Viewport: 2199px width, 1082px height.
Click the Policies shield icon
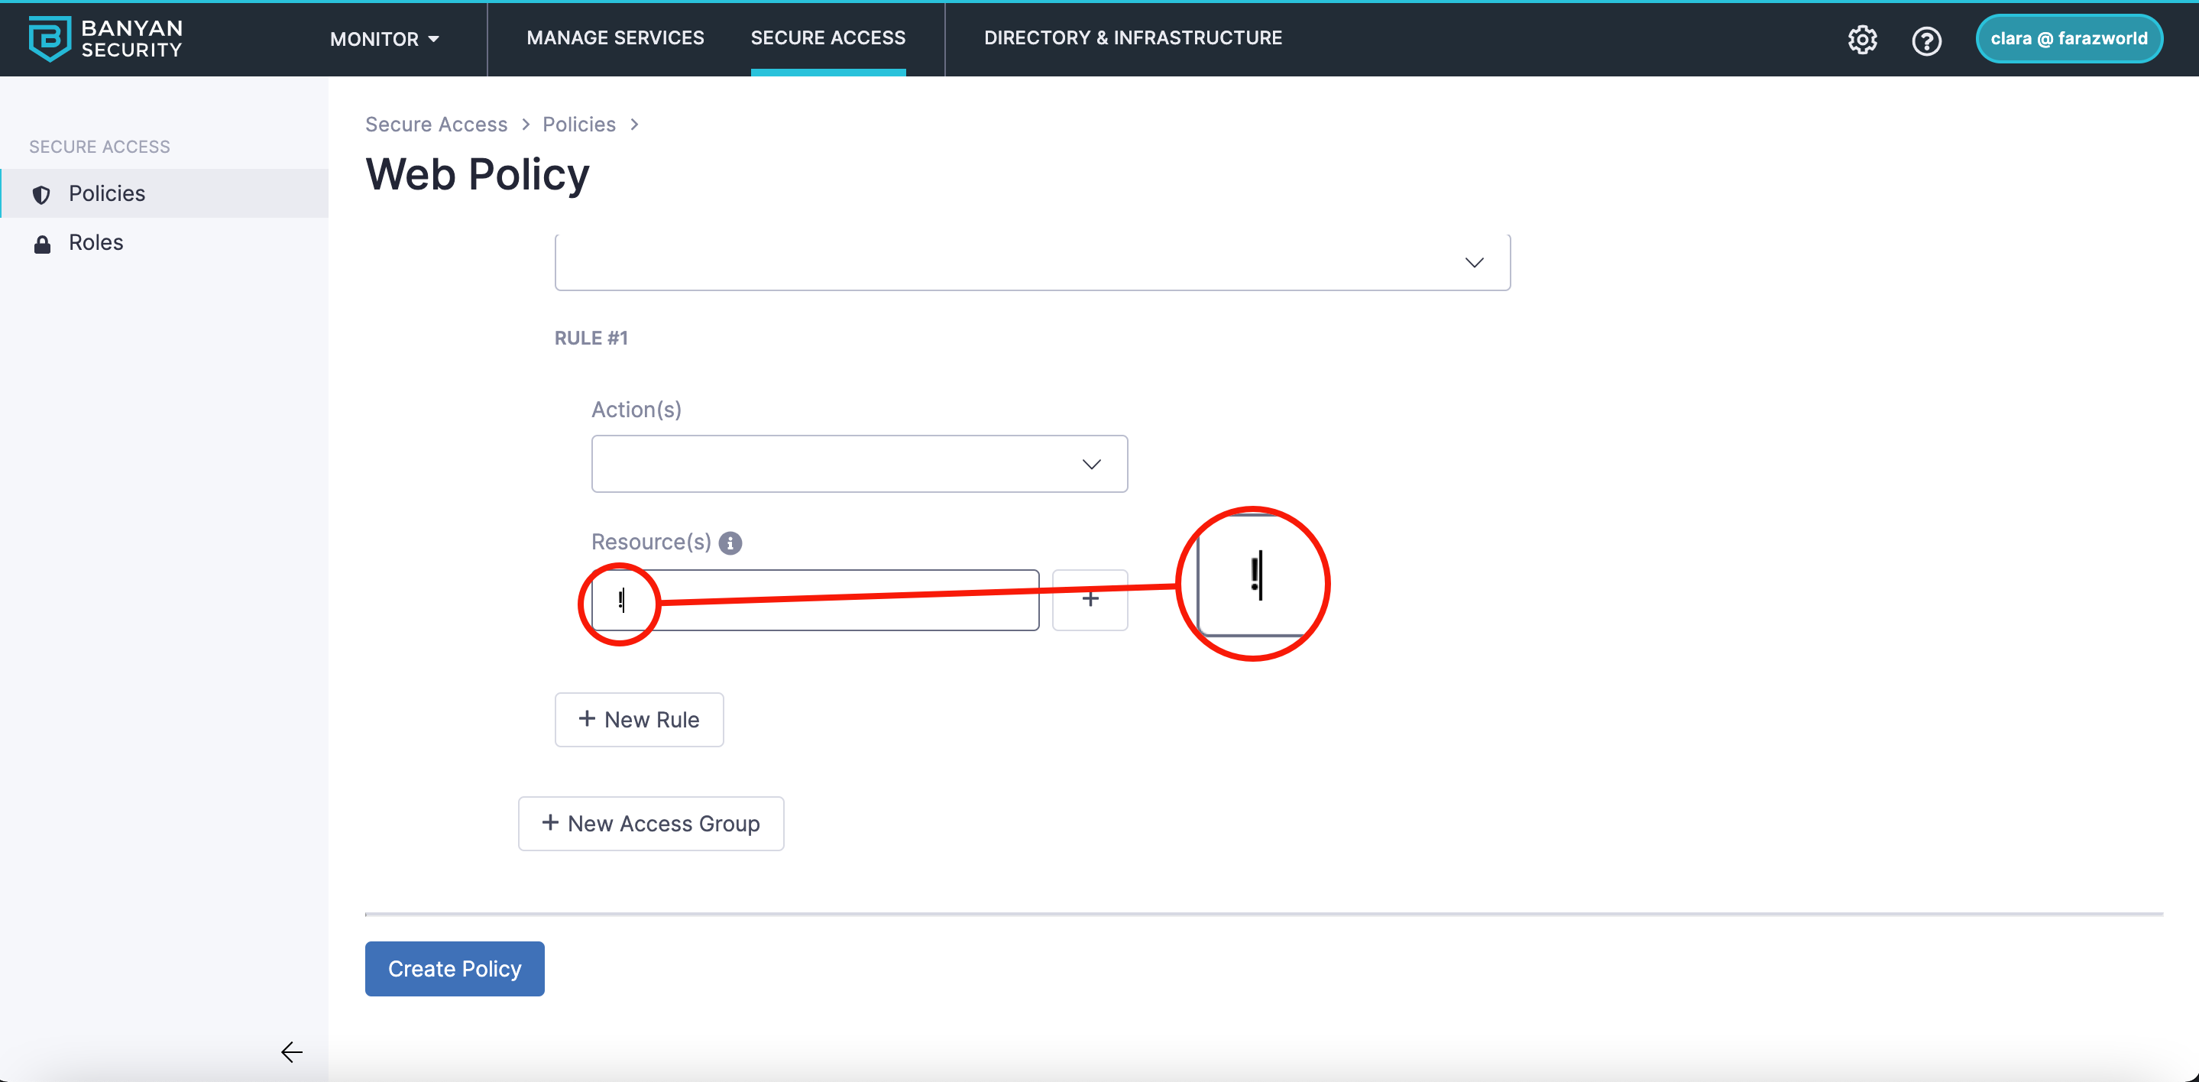(x=41, y=195)
